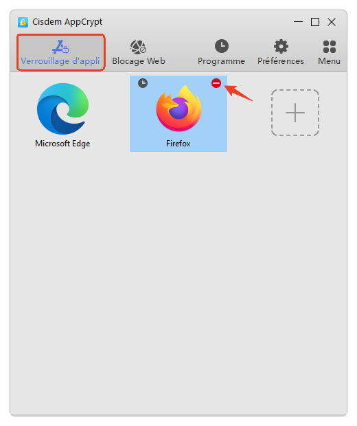This screenshot has height=426, width=357.
Task: Remove Firefox with the red minus badge
Action: coord(216,83)
